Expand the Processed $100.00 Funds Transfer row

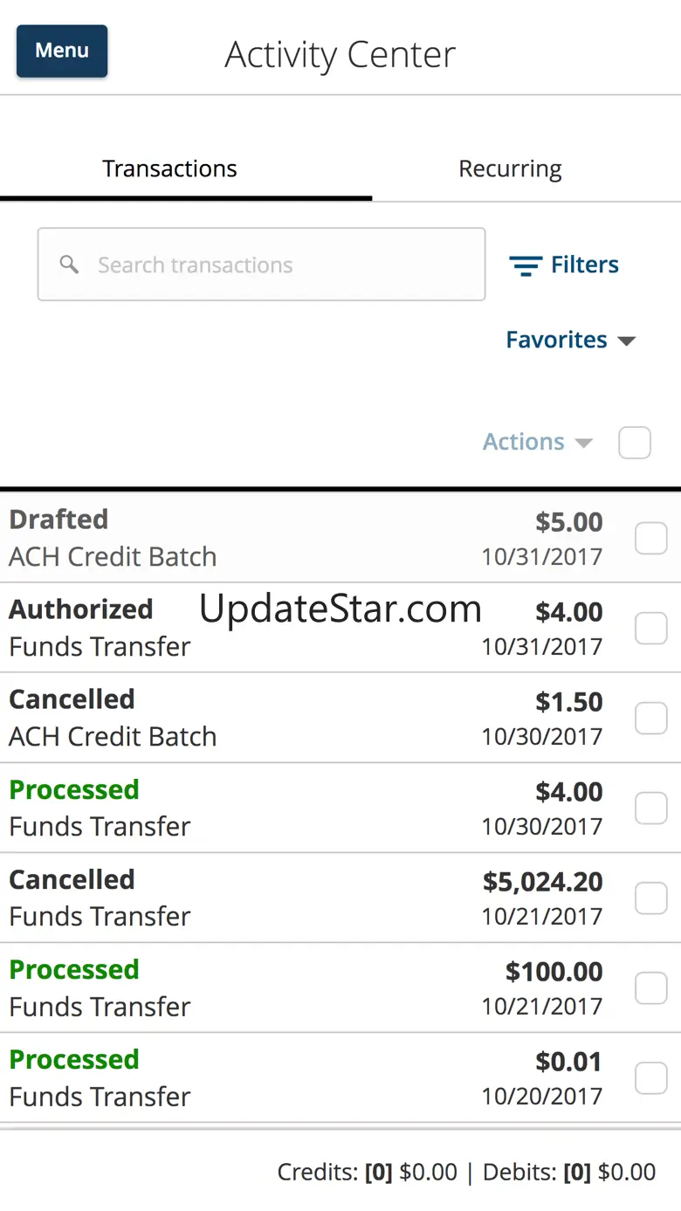[x=262, y=988]
